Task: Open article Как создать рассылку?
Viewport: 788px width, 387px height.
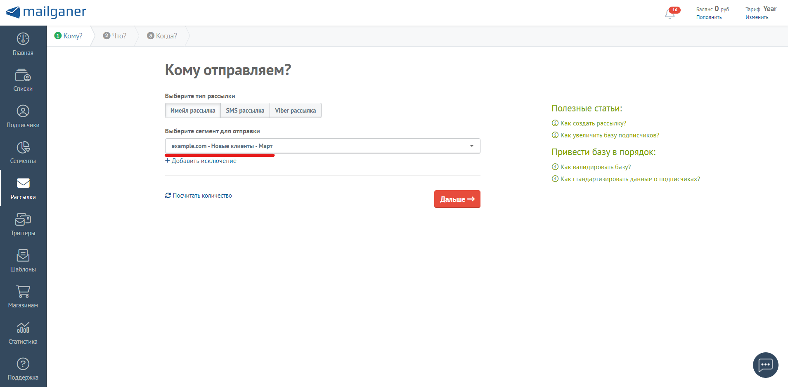Action: (589, 123)
